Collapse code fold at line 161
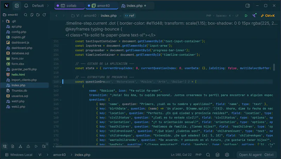Viewport: 281px width, 159px height. click(60, 86)
